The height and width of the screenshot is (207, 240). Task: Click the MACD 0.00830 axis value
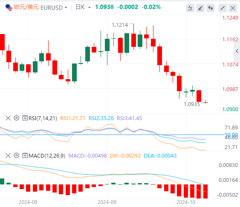(x=228, y=165)
